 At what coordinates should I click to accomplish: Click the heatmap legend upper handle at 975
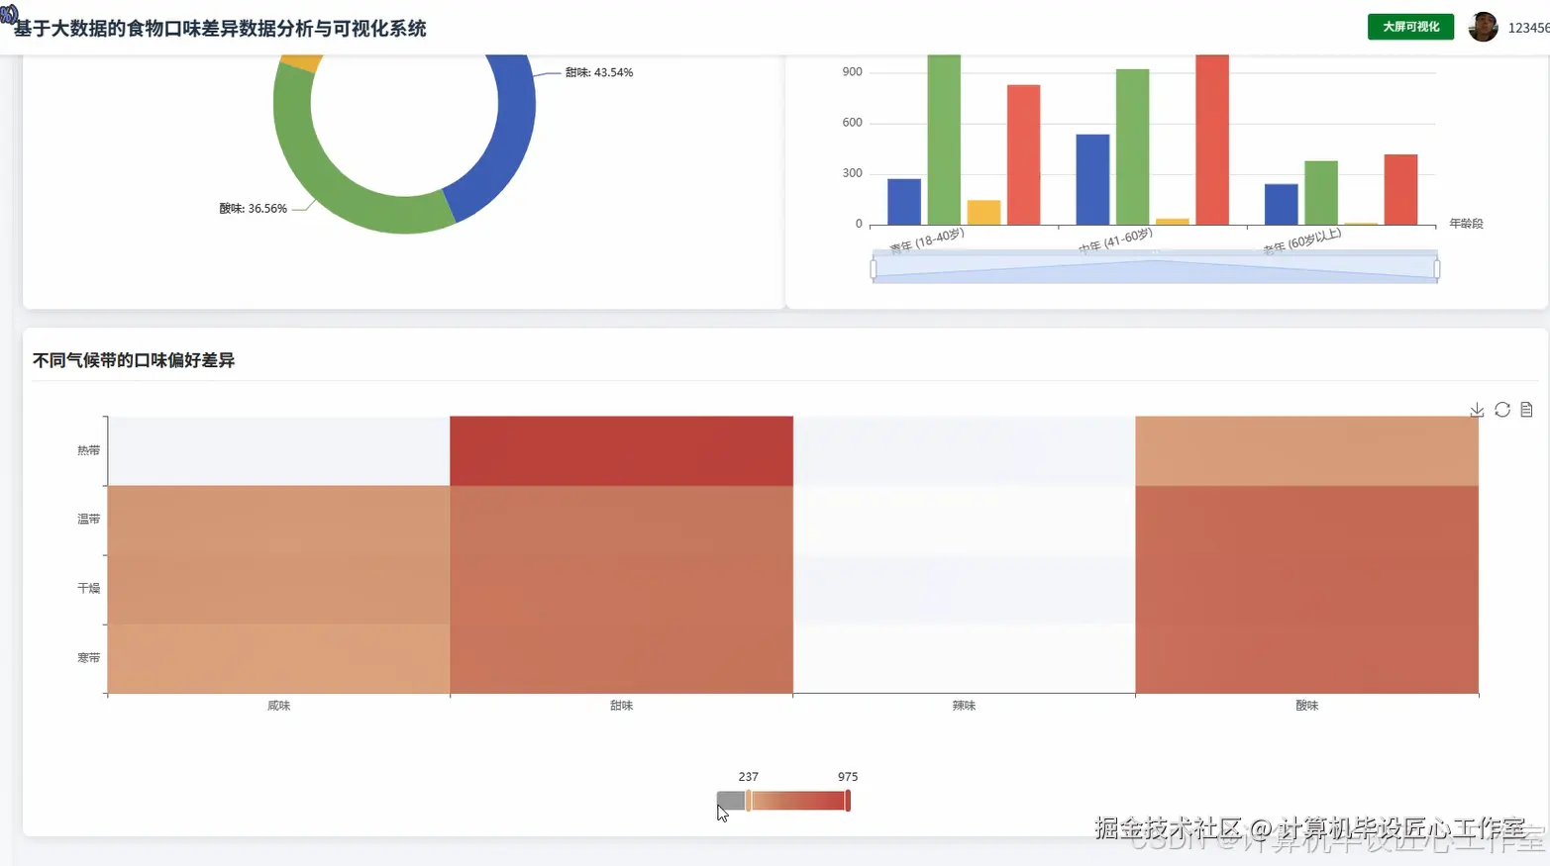click(x=848, y=801)
